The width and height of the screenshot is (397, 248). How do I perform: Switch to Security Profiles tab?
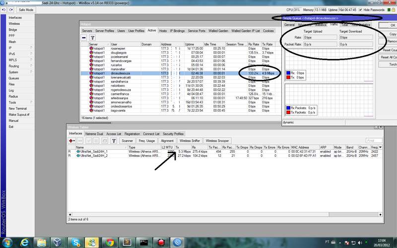coord(173,133)
